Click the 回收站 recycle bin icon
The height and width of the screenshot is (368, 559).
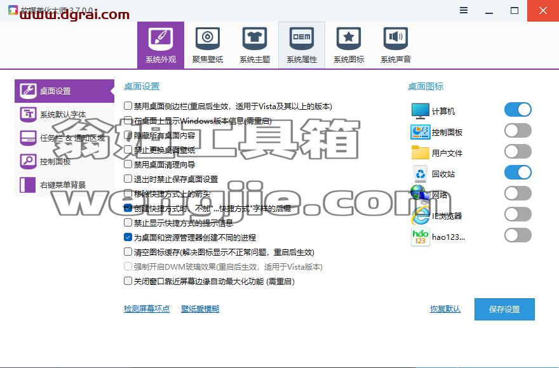click(421, 173)
